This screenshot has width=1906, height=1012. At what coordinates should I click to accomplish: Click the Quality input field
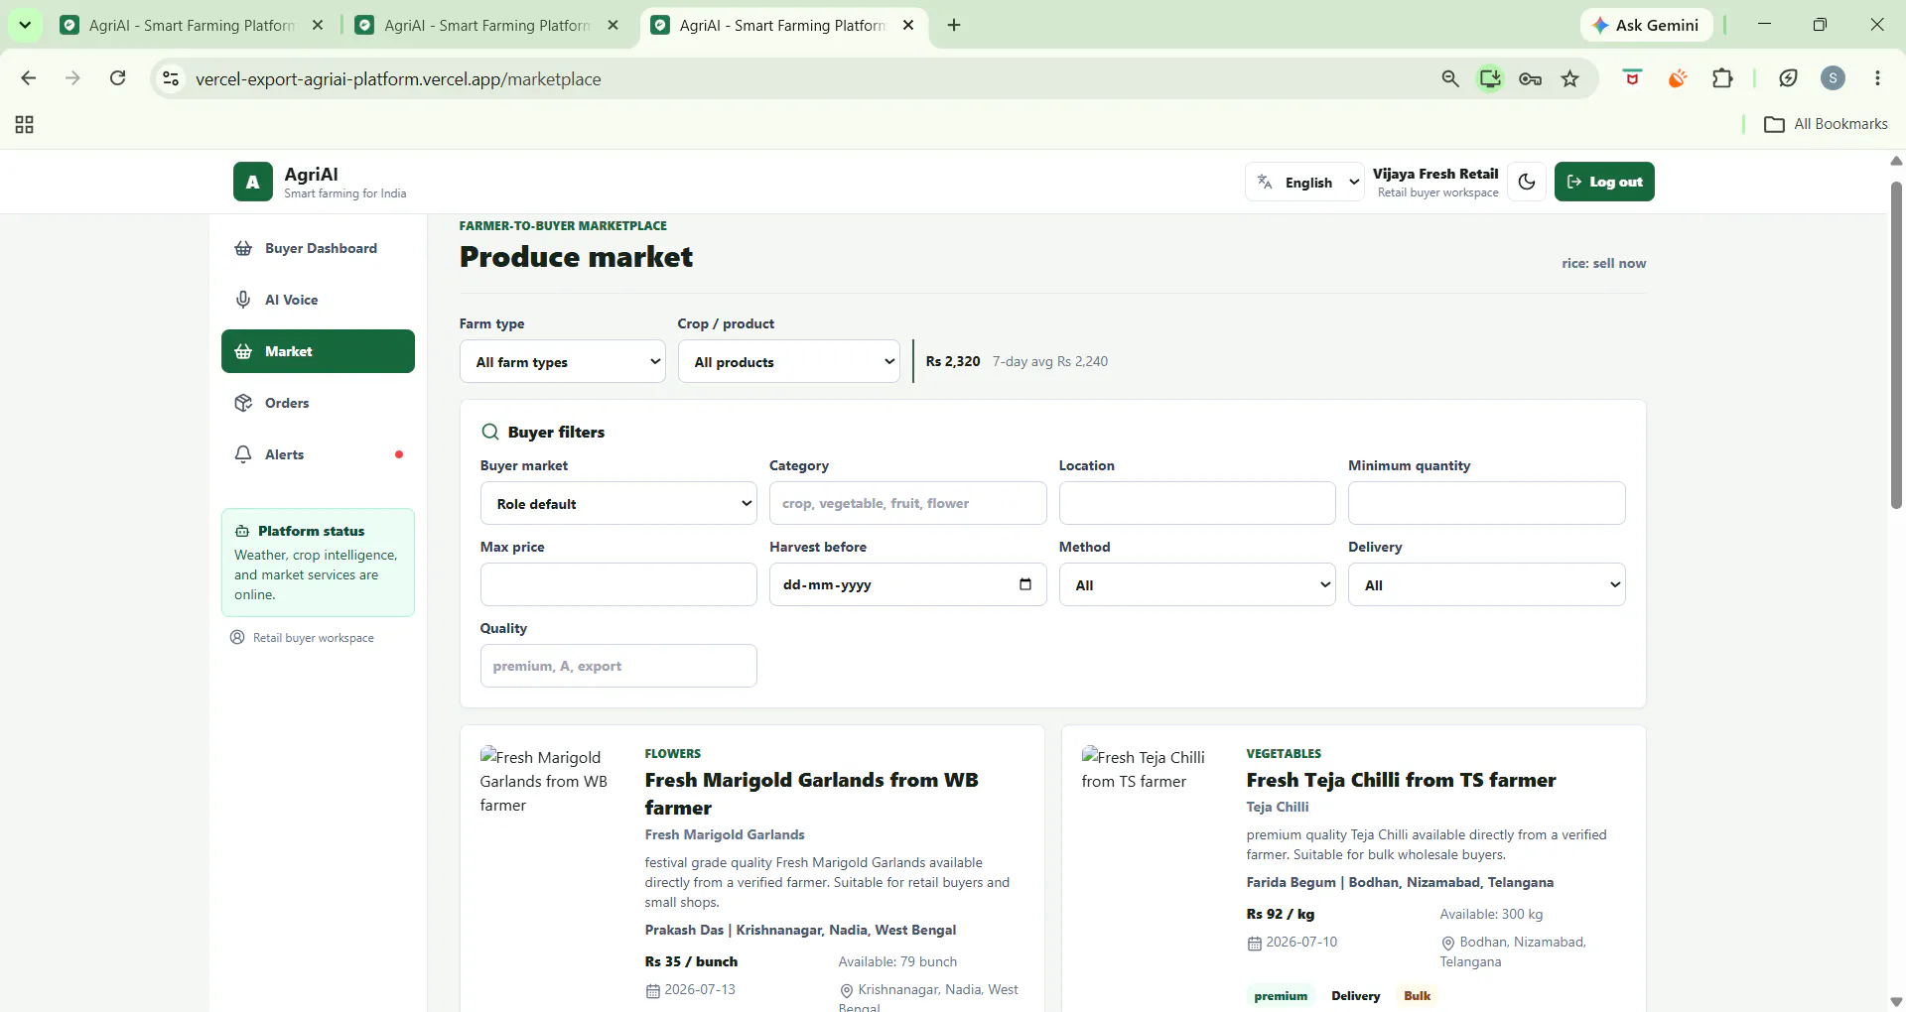coord(618,666)
